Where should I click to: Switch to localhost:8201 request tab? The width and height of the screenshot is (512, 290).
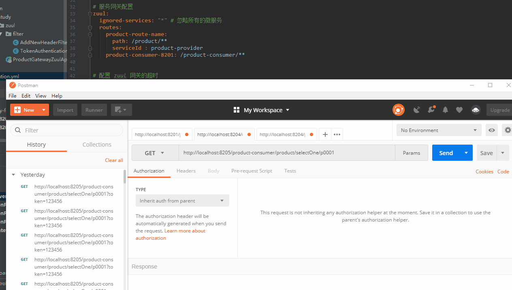click(162, 134)
